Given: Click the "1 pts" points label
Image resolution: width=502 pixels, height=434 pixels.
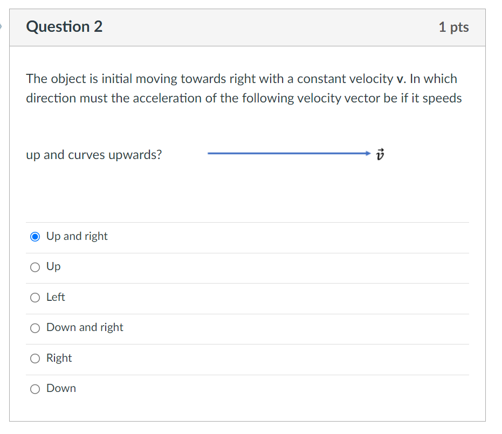Looking at the screenshot, I should point(453,27).
